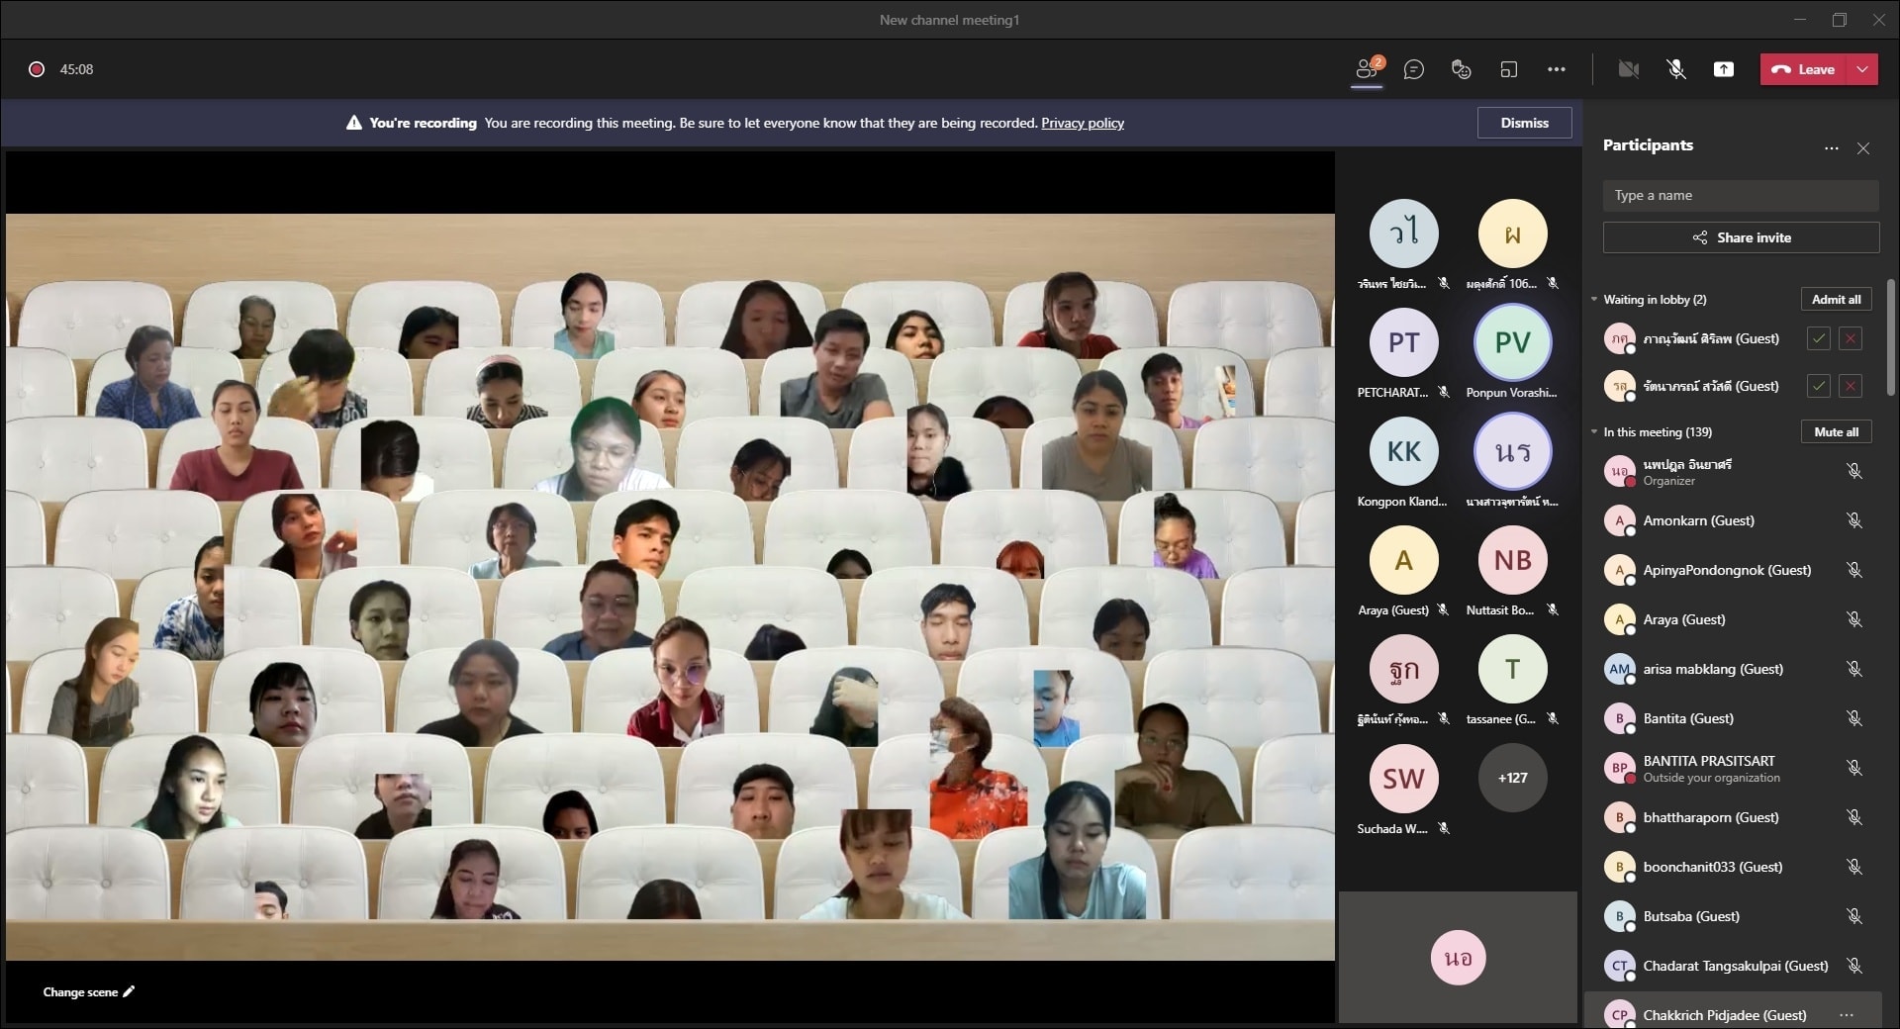1900x1029 pixels.
Task: Open the reactions icon in toolbar
Action: pos(1461,69)
